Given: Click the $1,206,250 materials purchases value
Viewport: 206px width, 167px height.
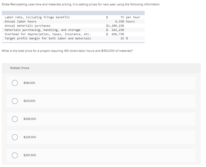Looking at the screenshot, I should tap(115, 26).
